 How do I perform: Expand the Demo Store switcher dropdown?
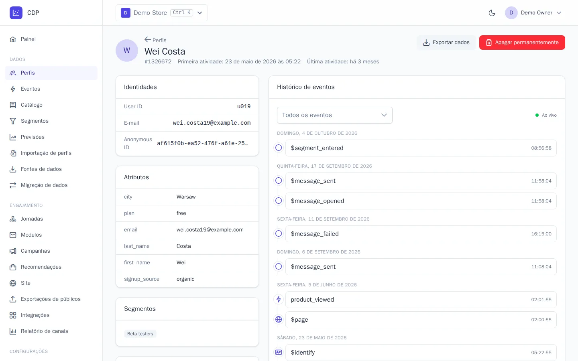tap(162, 13)
